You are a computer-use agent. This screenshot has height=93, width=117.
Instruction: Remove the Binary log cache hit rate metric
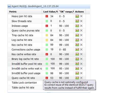coord(81,59)
